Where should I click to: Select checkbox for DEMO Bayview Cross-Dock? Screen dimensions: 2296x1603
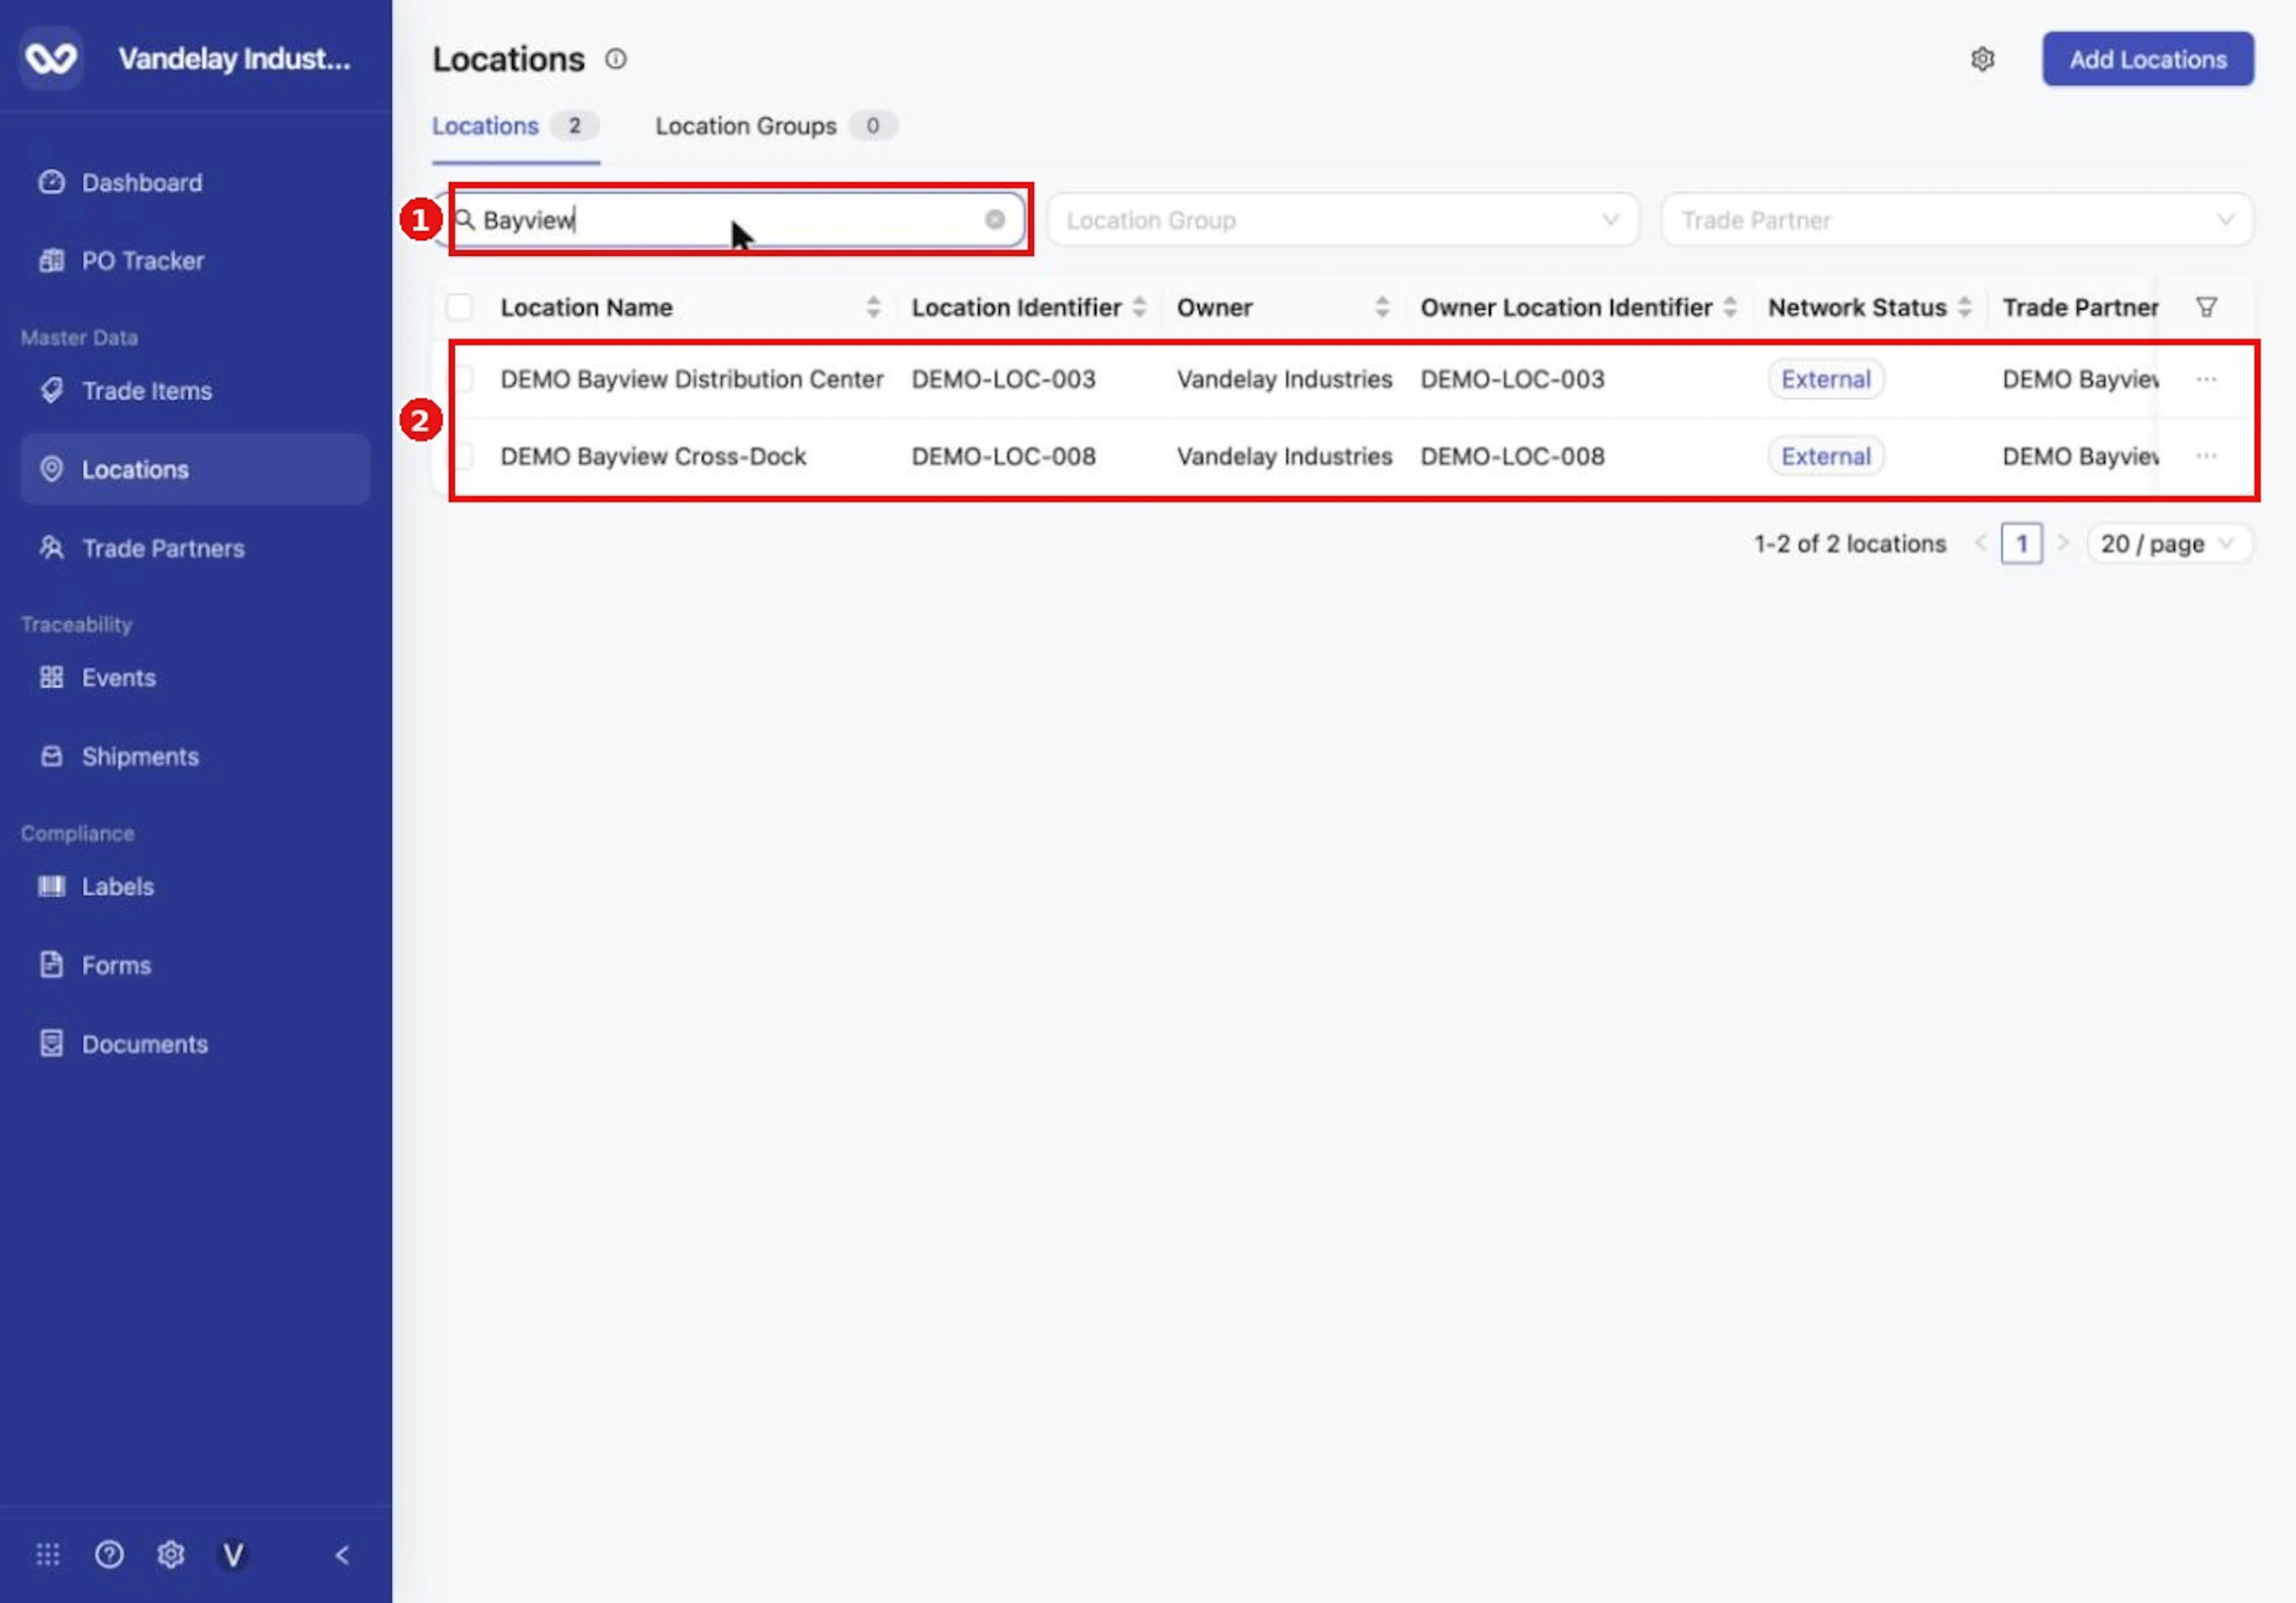(x=461, y=455)
